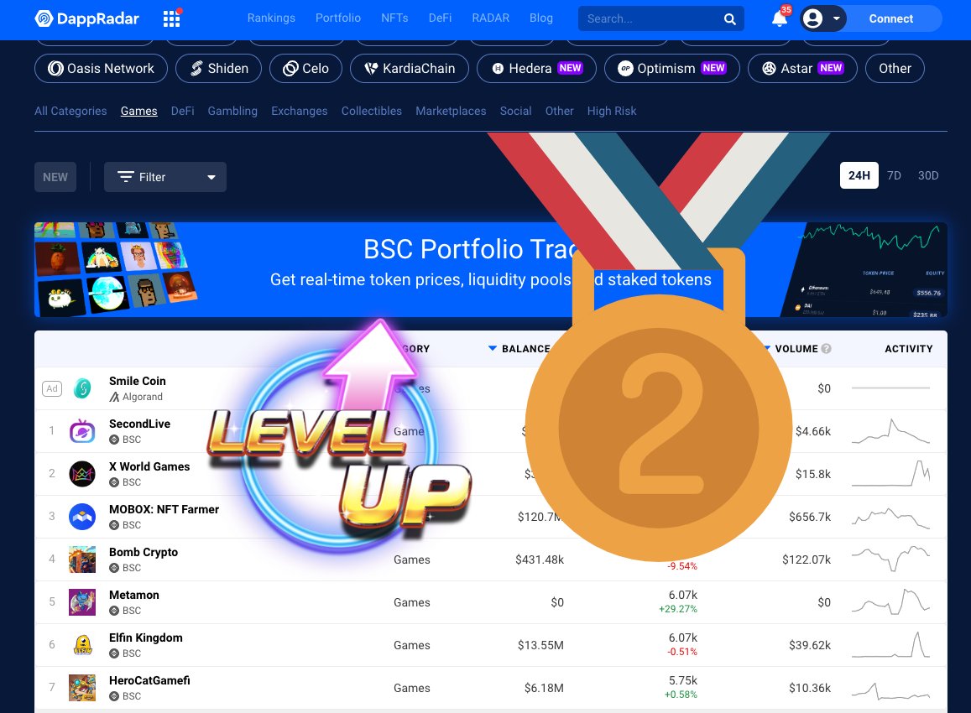Select the Exchanges category
Screen dimensions: 971x713
[299, 111]
